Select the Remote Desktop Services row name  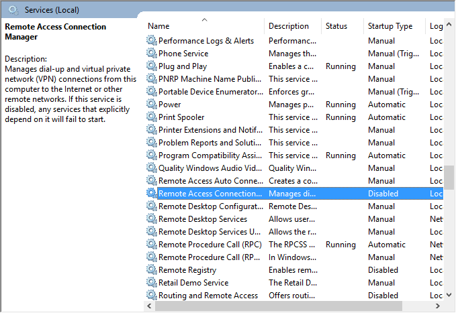click(x=203, y=219)
